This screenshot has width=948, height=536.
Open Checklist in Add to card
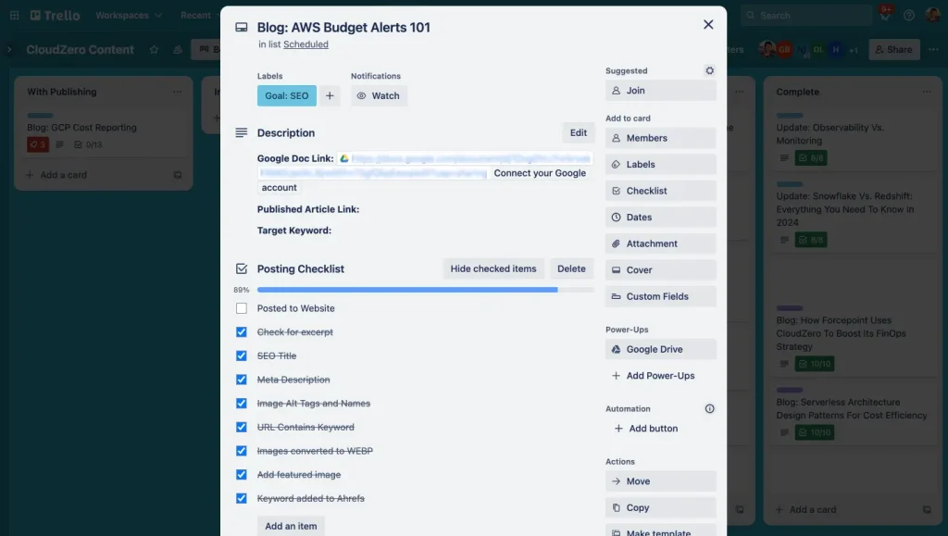(x=661, y=191)
